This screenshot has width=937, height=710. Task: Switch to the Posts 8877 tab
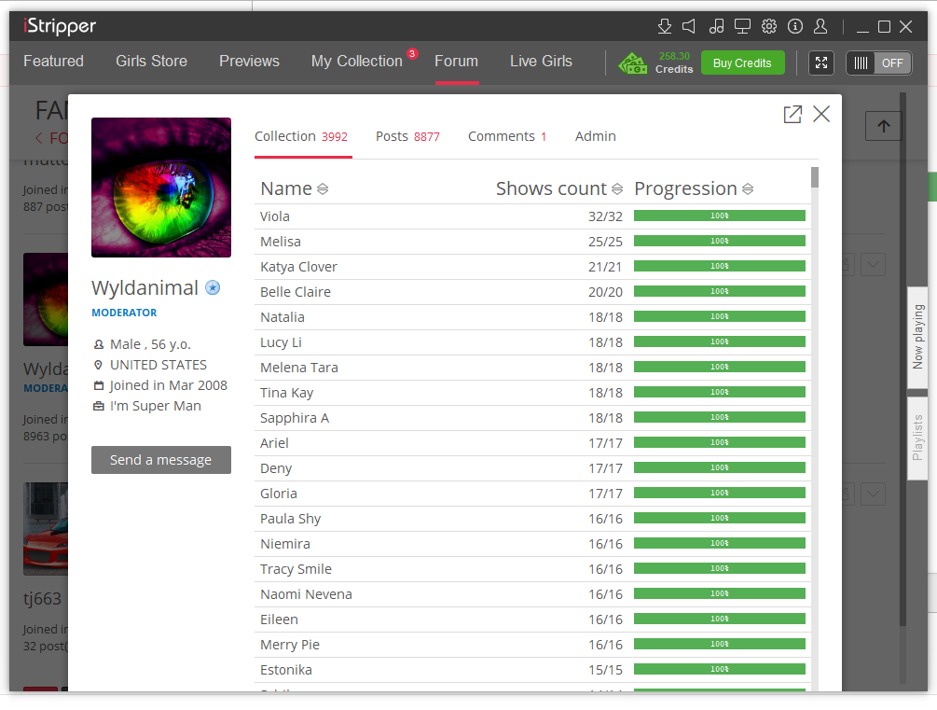(407, 136)
